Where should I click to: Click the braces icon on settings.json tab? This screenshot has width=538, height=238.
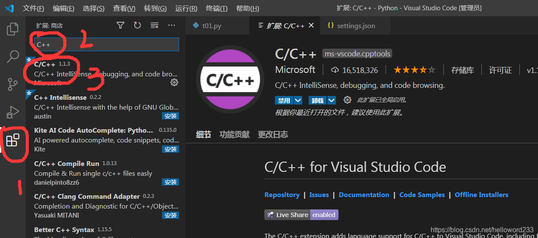[330, 26]
